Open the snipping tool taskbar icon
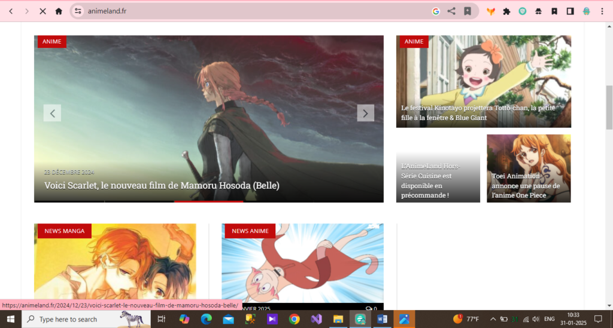613x328 pixels. [250, 319]
